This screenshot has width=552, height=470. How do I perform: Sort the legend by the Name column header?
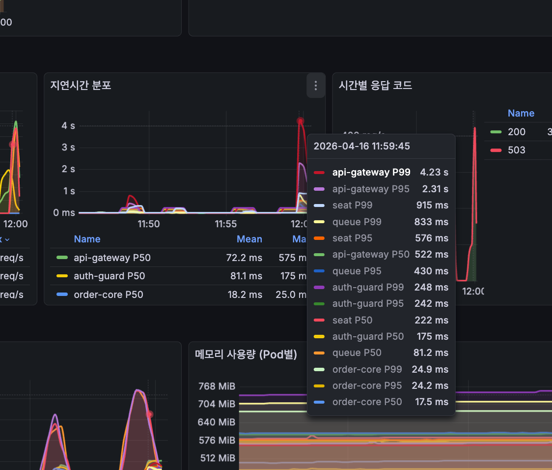coord(87,239)
